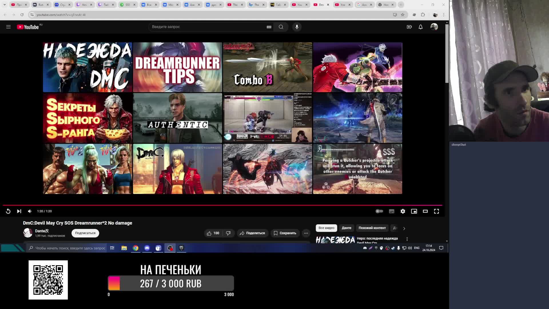
Task: Enable miniplayer mode
Action: pos(414,211)
